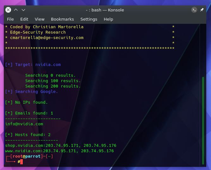Click the Konsole terminal icon in title bar

194,10
